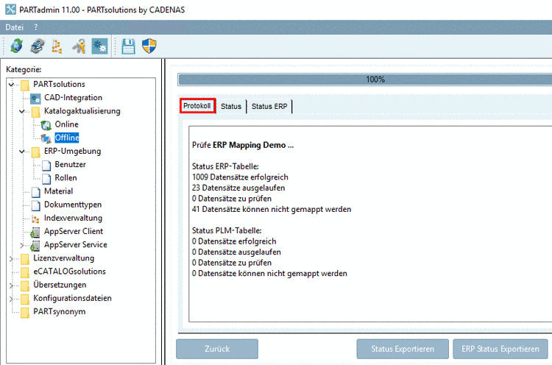Switch to the Protokoll tab
Screen dimensions: 552x365
197,105
